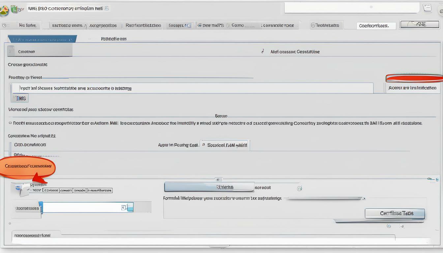
Task: Click the clock icon left of first tab
Action: pyautogui.click(x=4, y=25)
